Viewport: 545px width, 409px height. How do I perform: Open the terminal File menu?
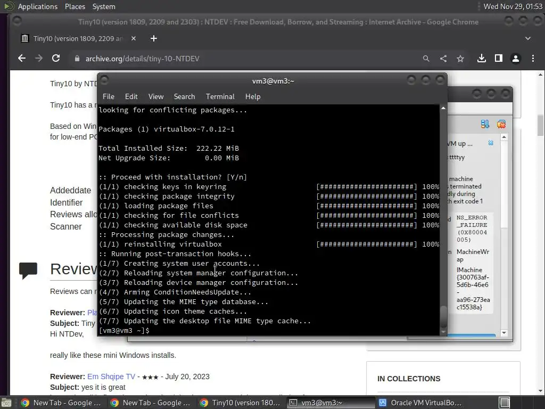(109, 96)
